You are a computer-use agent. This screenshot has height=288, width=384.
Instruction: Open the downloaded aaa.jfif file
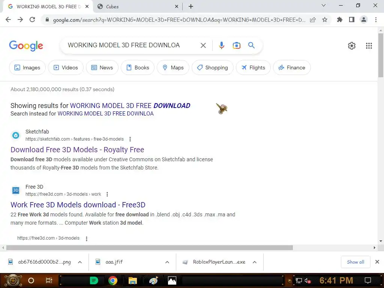click(x=114, y=262)
